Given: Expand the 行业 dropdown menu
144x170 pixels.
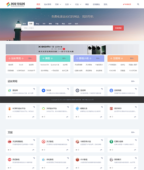Looking at the screenshot, I should 78,4.
